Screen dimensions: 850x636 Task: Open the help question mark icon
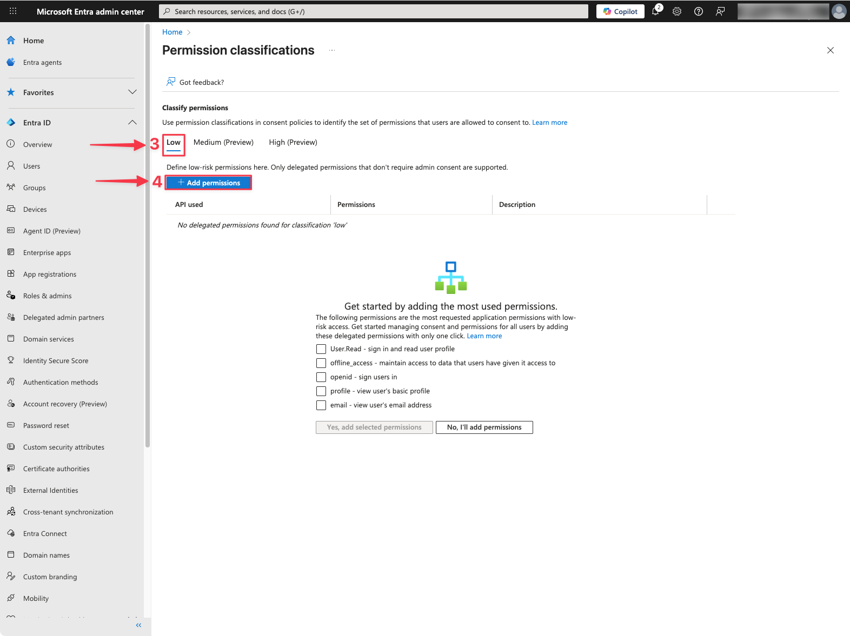pos(699,11)
